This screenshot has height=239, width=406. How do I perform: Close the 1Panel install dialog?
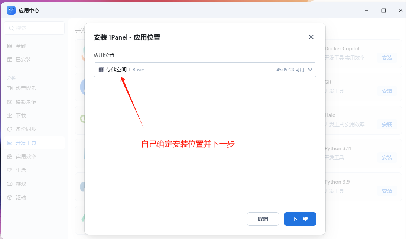click(311, 37)
